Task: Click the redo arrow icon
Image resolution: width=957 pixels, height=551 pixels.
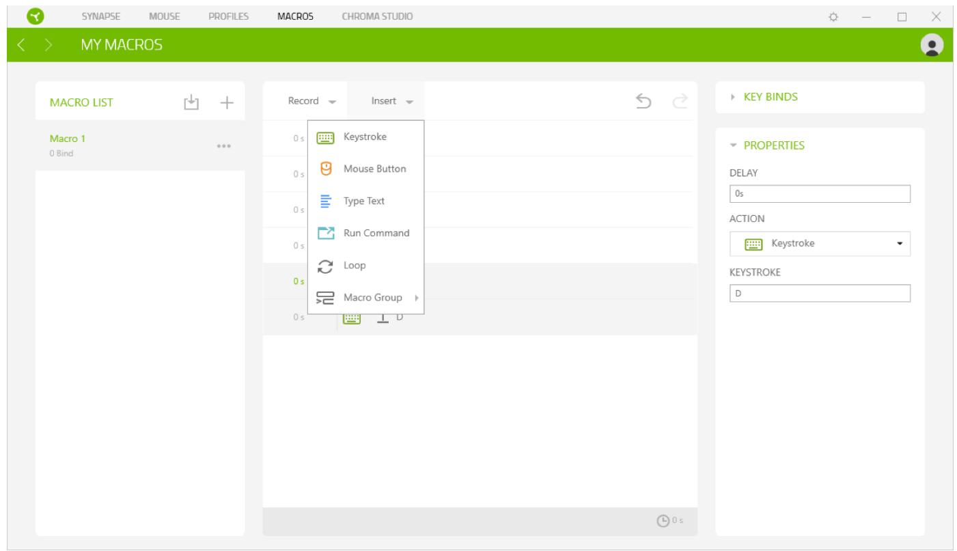Action: point(680,101)
